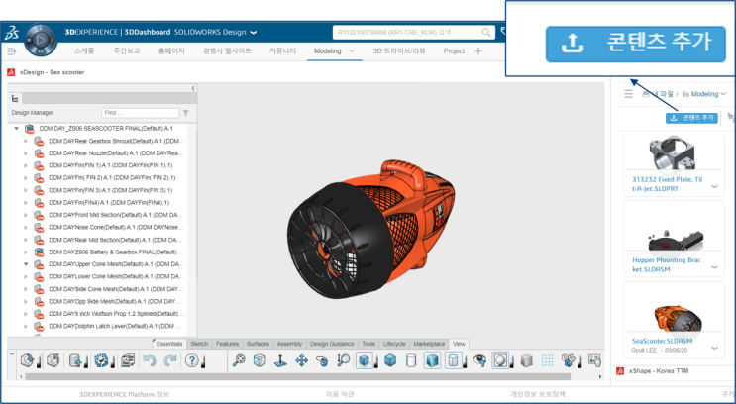Collapse the Design Manager side panel arrow
This screenshot has height=404, width=736.
[x=193, y=88]
